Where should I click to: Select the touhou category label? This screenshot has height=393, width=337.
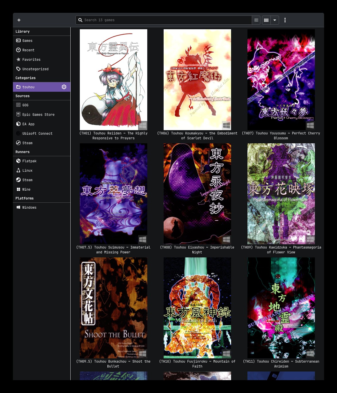(x=28, y=87)
